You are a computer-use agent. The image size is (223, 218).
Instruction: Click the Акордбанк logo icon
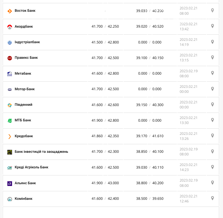point(10,27)
